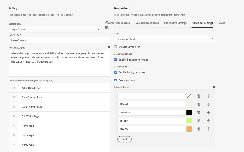The image size is (244, 152).
Task: Click the #090909 swatch text field
Action: pyautogui.click(x=152, y=112)
